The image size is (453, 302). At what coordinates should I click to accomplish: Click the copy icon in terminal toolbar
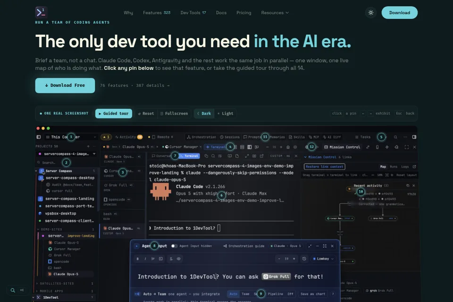click(x=206, y=156)
